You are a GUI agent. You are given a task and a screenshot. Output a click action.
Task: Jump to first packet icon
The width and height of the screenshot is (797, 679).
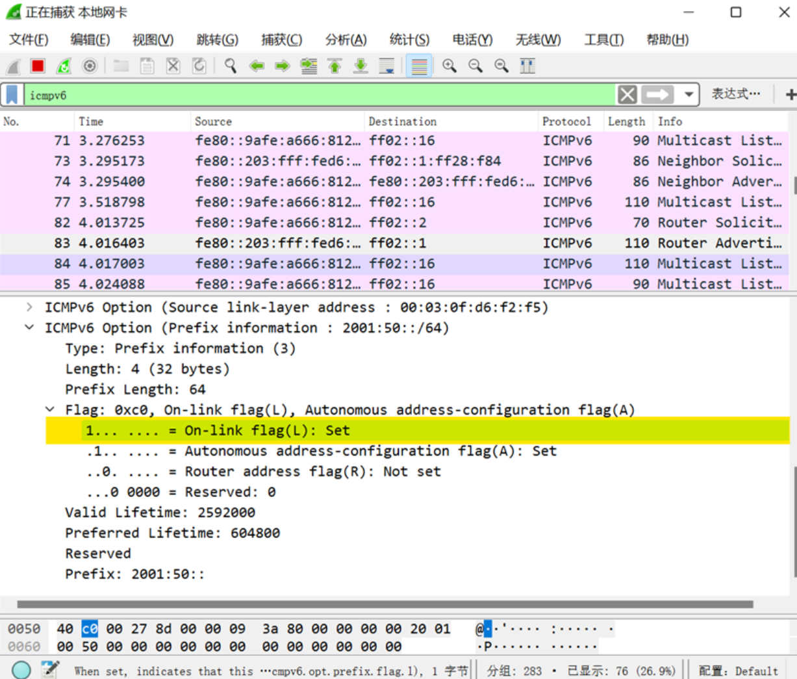coord(335,66)
